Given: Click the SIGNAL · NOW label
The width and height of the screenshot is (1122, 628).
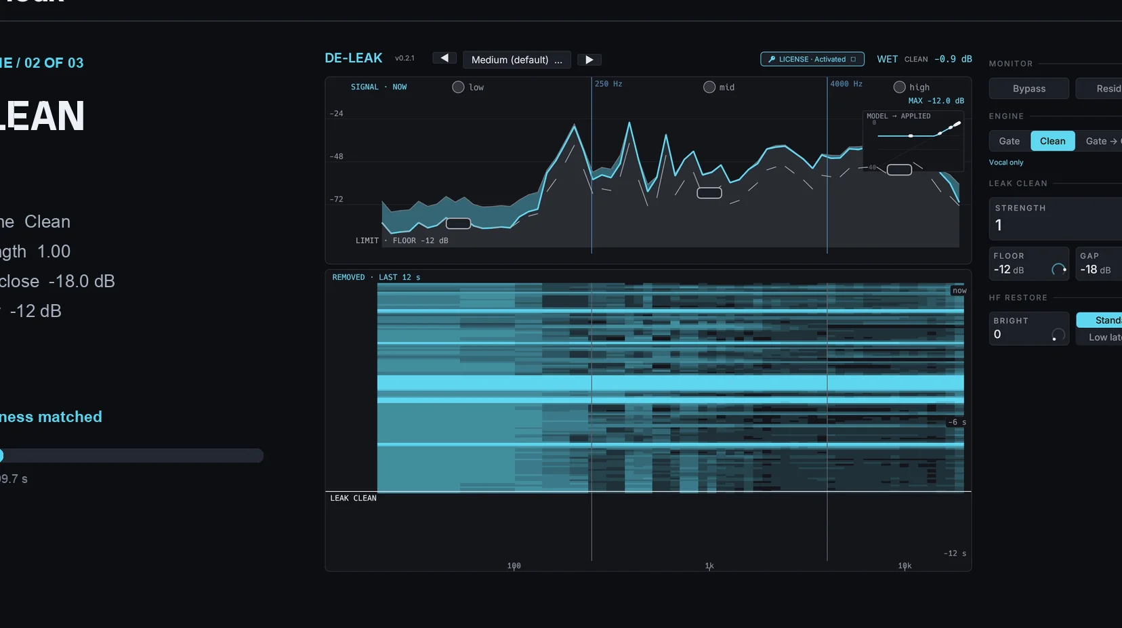Looking at the screenshot, I should (x=379, y=87).
